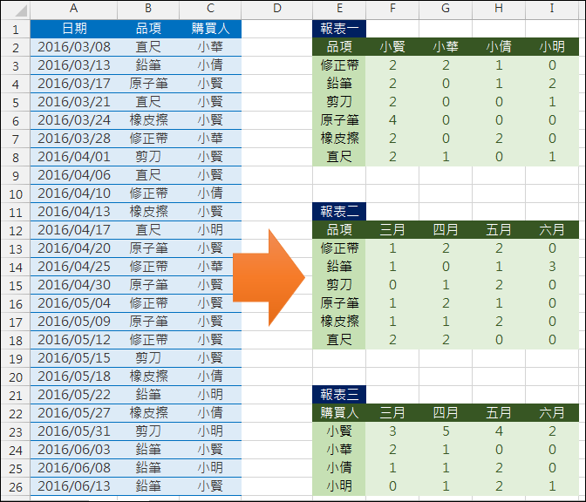This screenshot has height=502, width=586.
Task: Click the 購買人 header cell in column C
Action: [210, 29]
